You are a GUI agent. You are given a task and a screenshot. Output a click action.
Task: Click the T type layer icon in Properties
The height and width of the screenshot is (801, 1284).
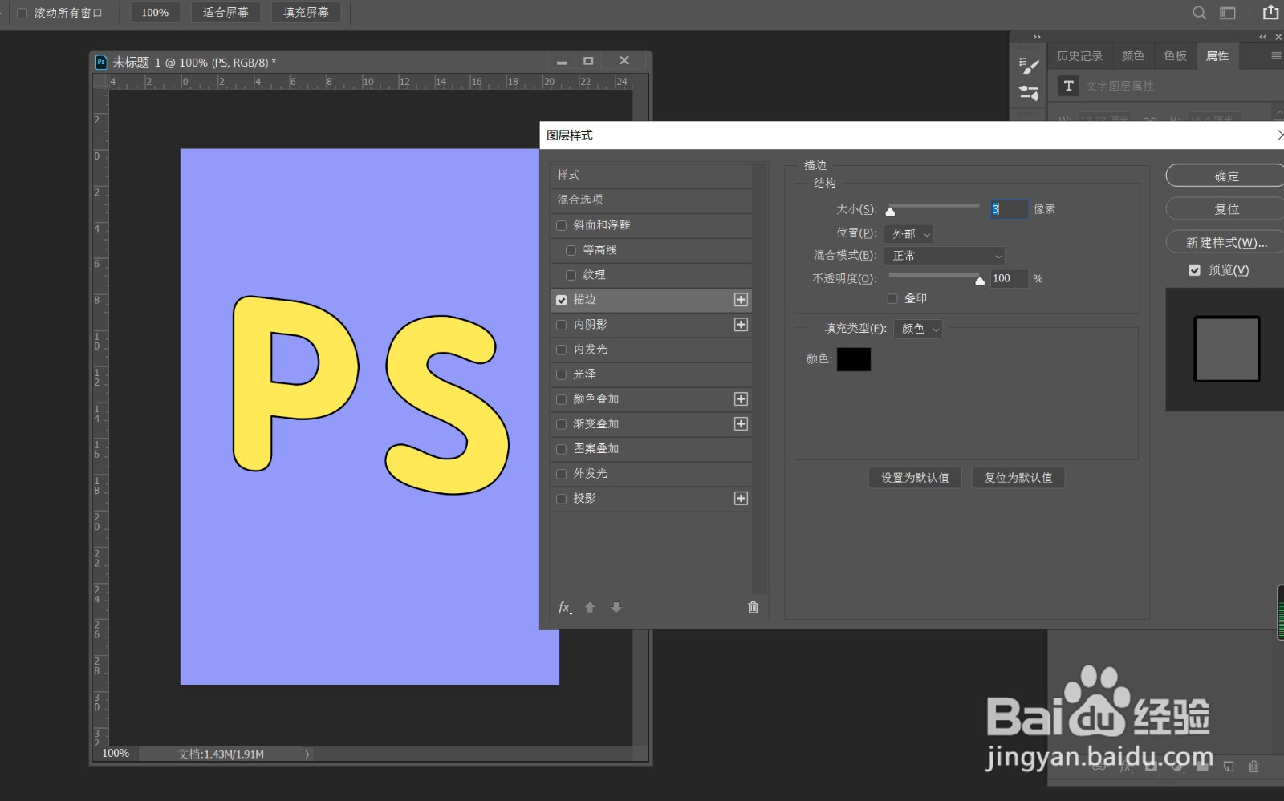tap(1068, 86)
